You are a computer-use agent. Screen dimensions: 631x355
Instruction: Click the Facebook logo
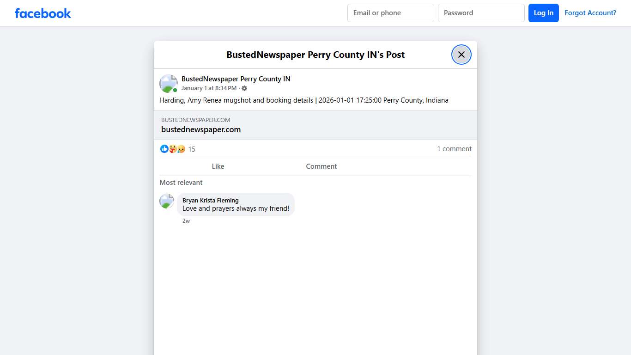[x=42, y=13]
